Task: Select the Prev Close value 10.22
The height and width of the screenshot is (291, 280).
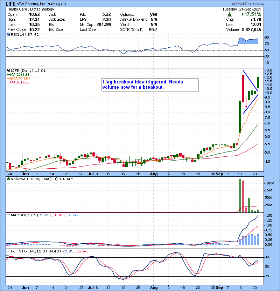Action: click(34, 30)
